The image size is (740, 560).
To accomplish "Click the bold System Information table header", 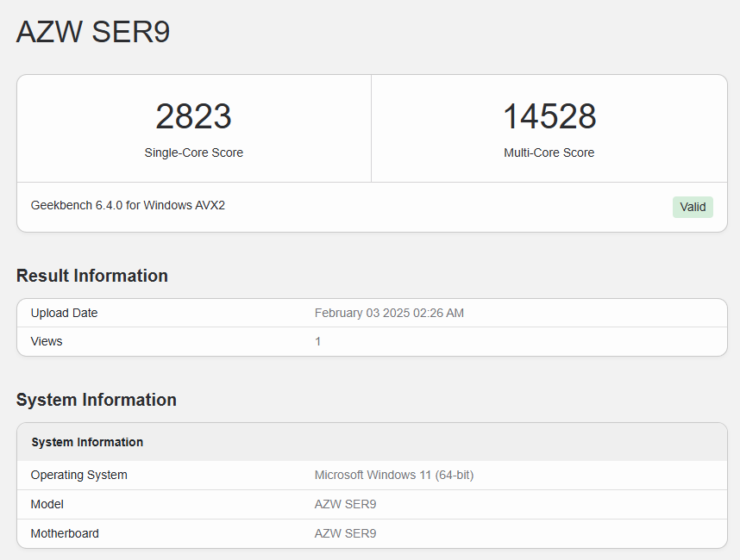I will pyautogui.click(x=87, y=442).
